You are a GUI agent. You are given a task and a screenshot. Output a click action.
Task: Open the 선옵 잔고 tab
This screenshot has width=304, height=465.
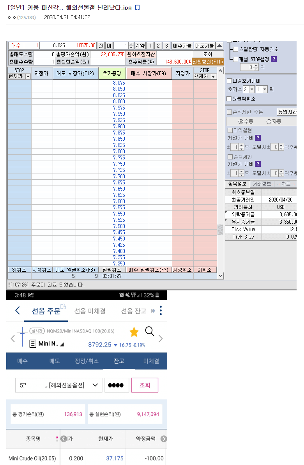(134, 311)
